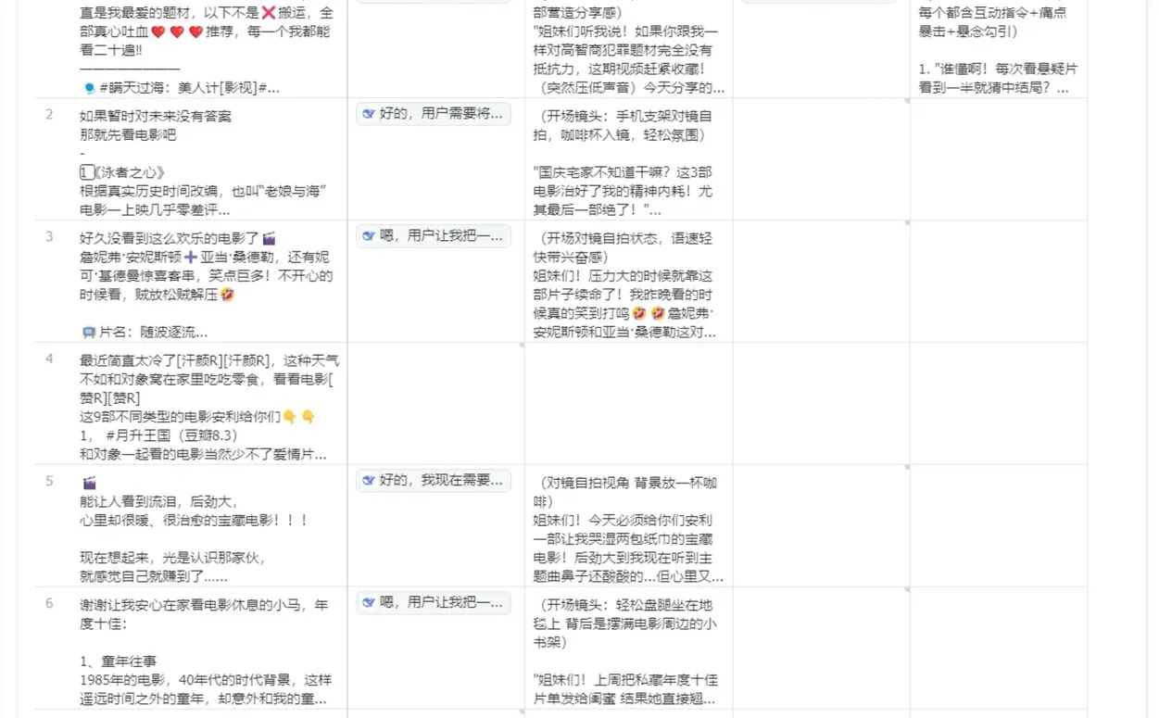Select row number 2 in the left column
The height and width of the screenshot is (718, 1159).
pyautogui.click(x=48, y=114)
